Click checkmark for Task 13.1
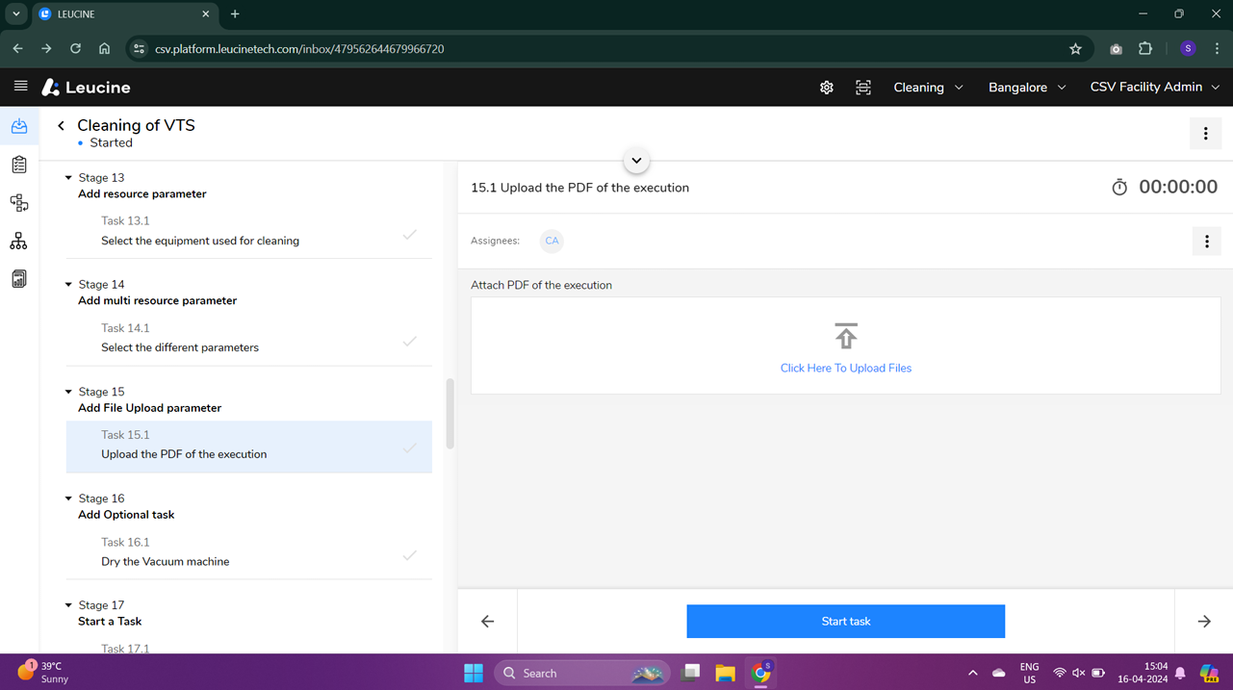The height and width of the screenshot is (690, 1233). 410,234
